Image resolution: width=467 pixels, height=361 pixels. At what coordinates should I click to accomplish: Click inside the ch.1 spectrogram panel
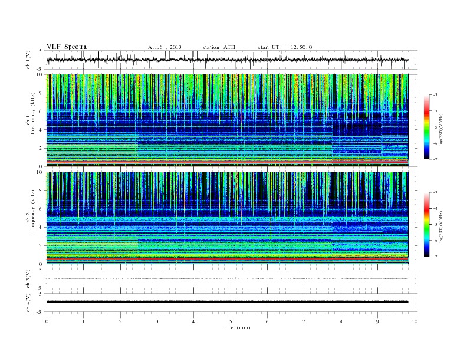tap(228, 120)
